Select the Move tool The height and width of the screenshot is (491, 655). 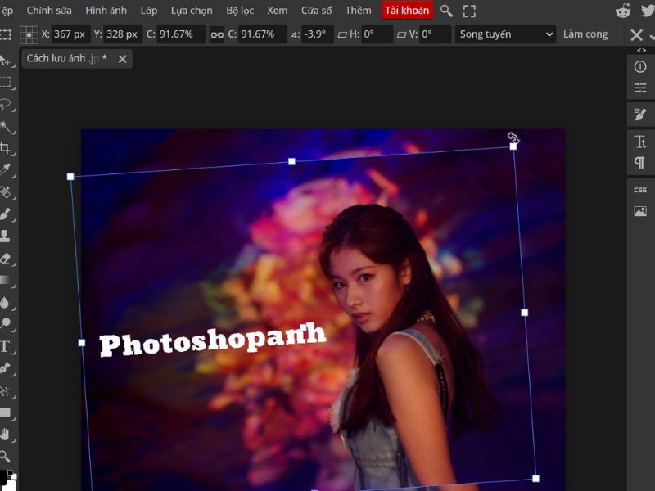[5, 61]
